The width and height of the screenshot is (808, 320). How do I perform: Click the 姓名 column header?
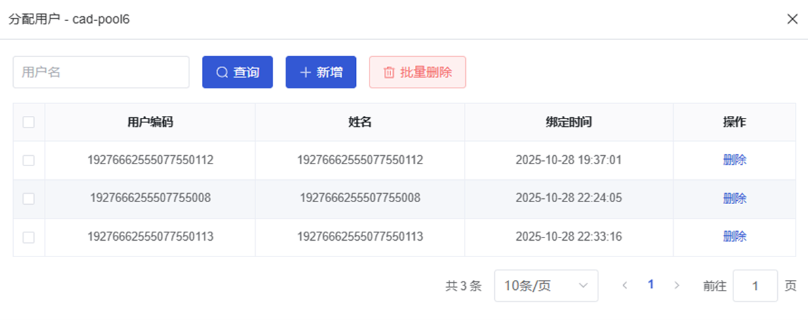(x=360, y=122)
